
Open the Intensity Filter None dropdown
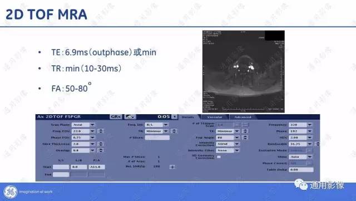pyautogui.click(x=228, y=150)
